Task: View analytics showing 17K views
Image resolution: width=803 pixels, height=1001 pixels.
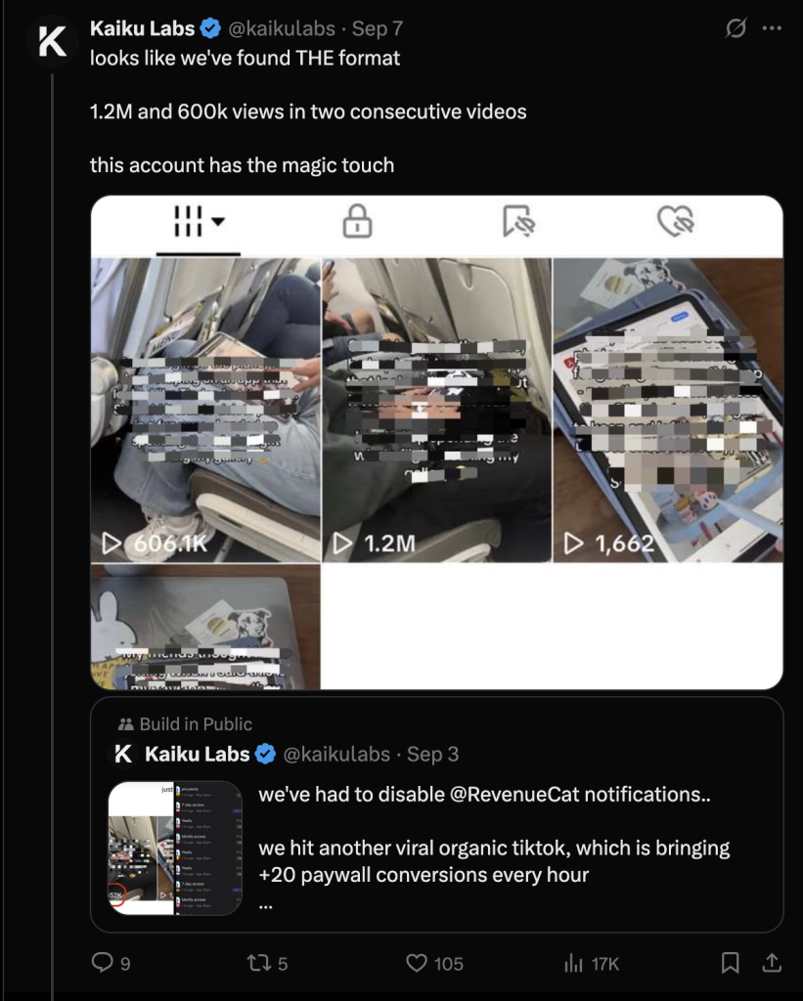Action: [574, 963]
